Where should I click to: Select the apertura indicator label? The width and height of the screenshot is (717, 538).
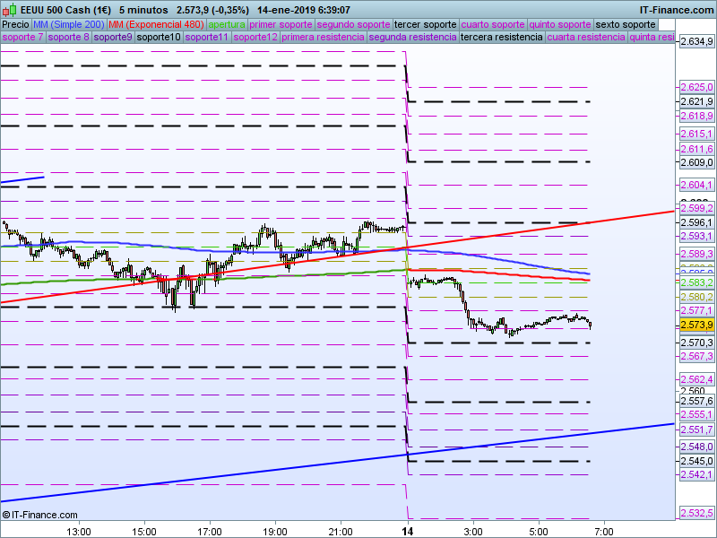[x=227, y=25]
